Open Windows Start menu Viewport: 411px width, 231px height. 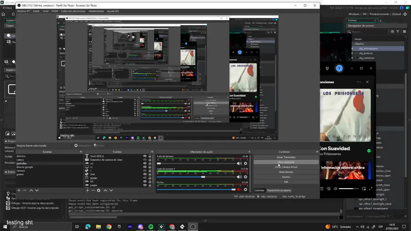pyautogui.click(x=5, y=227)
